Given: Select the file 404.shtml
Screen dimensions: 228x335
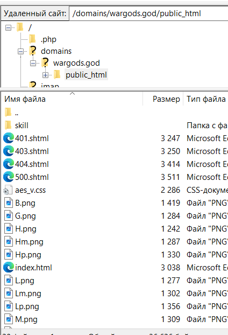Looking at the screenshot, I should pos(32,164).
